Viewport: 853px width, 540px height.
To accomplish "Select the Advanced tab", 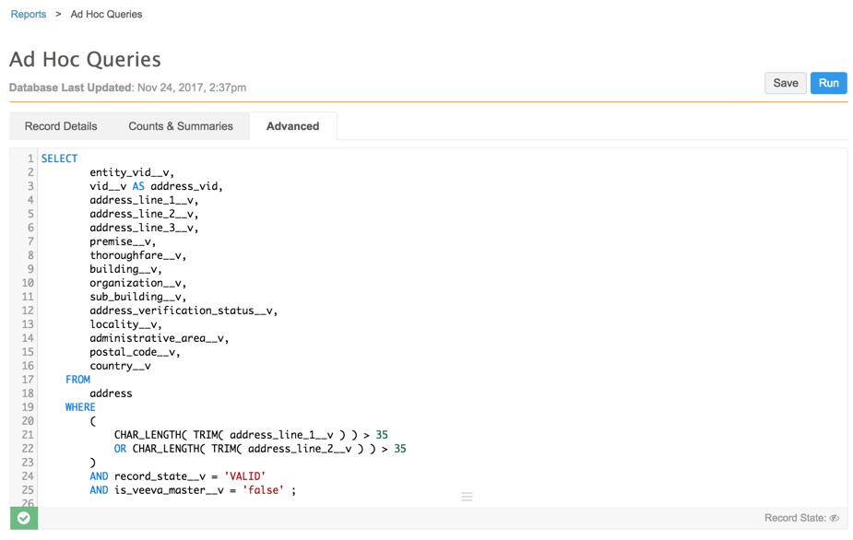I will click(x=292, y=126).
